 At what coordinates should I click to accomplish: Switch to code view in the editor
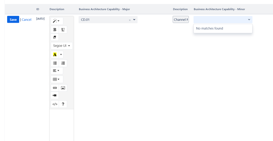pos(55,104)
